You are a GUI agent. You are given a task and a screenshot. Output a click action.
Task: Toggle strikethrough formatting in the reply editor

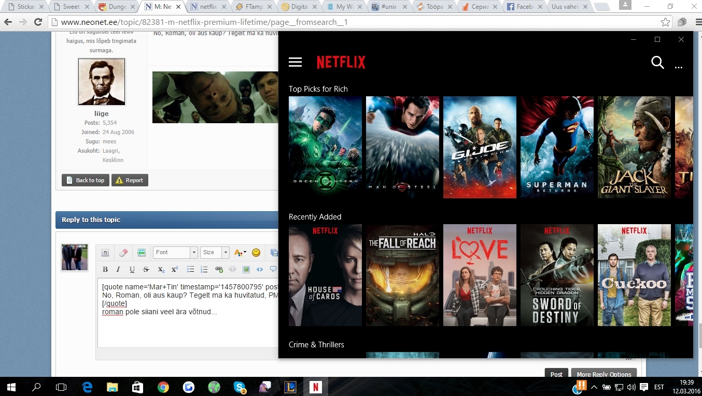(146, 269)
